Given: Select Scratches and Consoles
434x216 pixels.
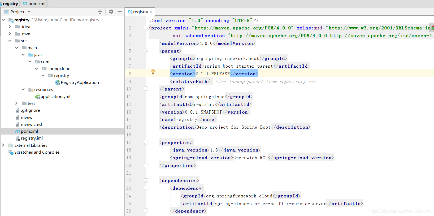Looking at the screenshot, I should (37, 152).
